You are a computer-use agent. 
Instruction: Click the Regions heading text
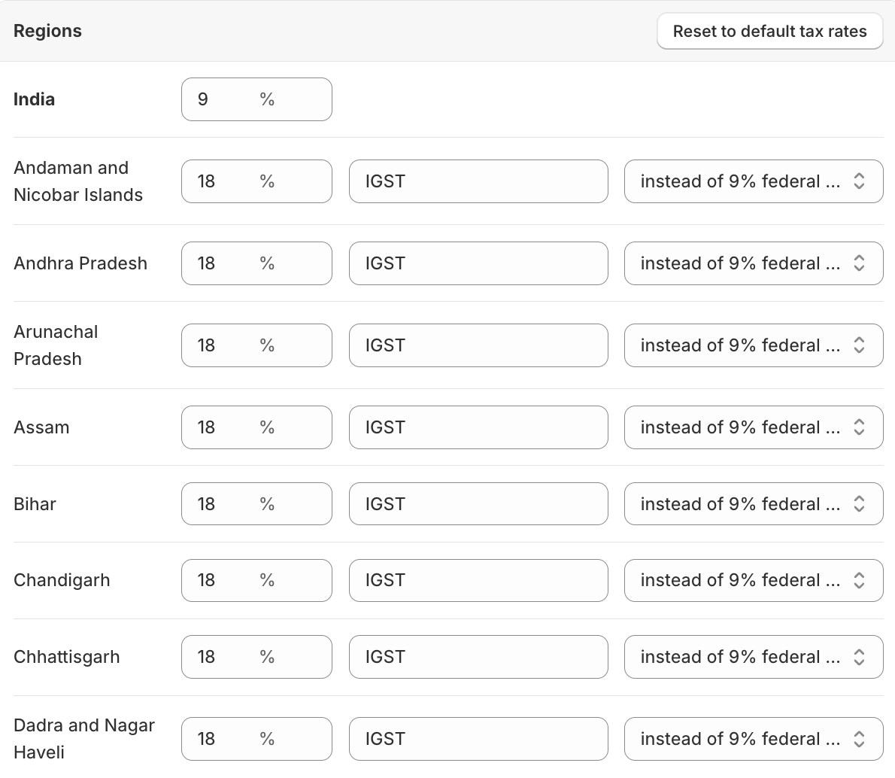click(47, 31)
